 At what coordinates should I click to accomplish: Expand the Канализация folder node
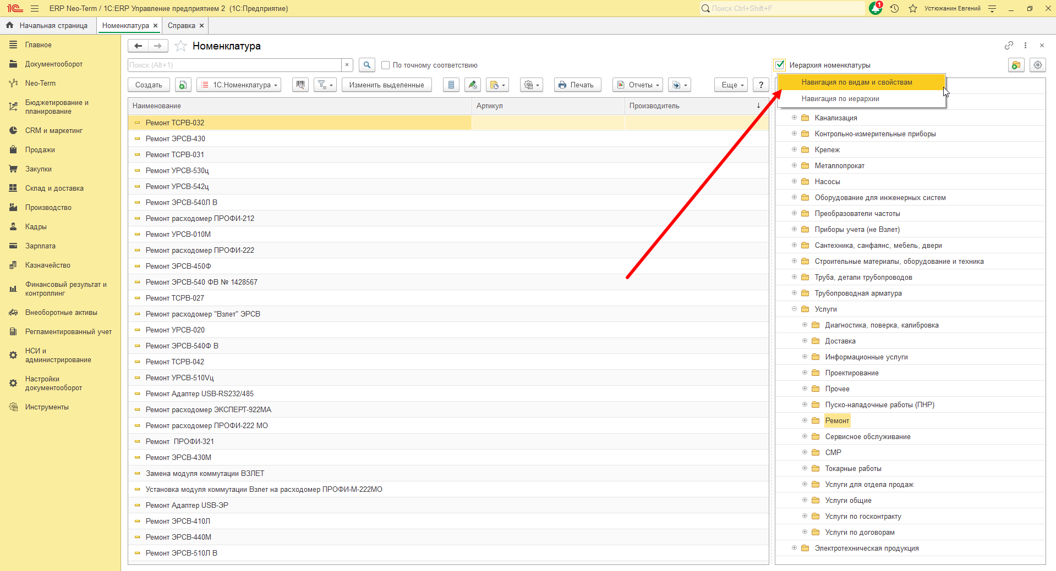point(794,118)
